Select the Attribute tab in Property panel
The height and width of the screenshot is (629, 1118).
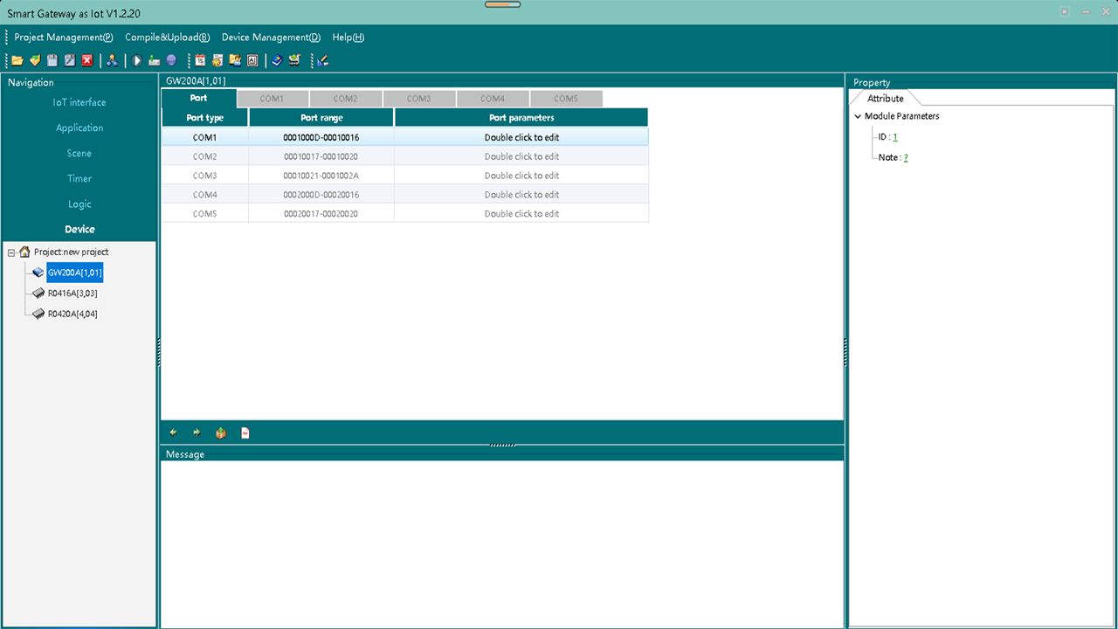[886, 99]
